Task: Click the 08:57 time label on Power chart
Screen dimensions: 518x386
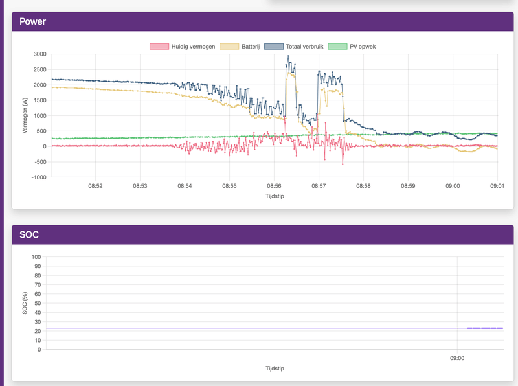Action: pyautogui.click(x=319, y=186)
